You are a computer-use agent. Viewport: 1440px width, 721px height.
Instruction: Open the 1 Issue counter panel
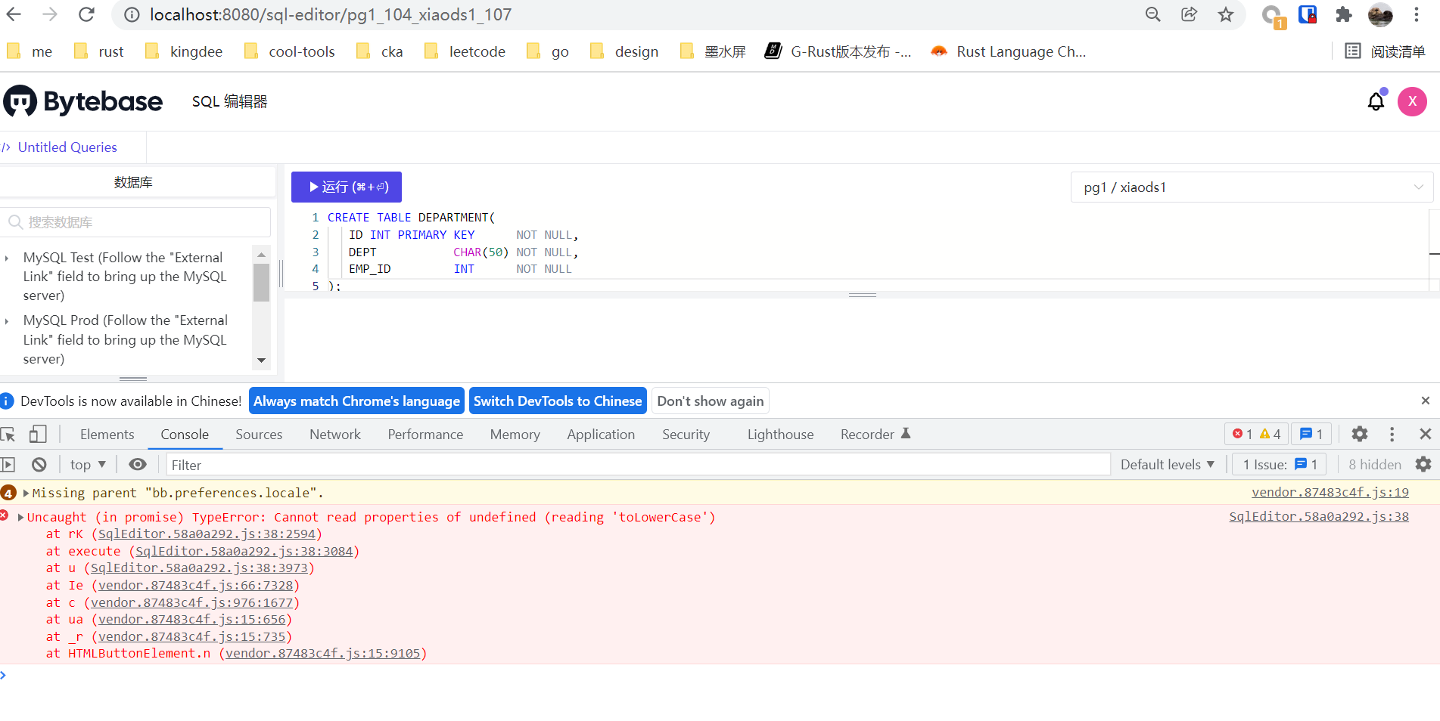coord(1279,464)
